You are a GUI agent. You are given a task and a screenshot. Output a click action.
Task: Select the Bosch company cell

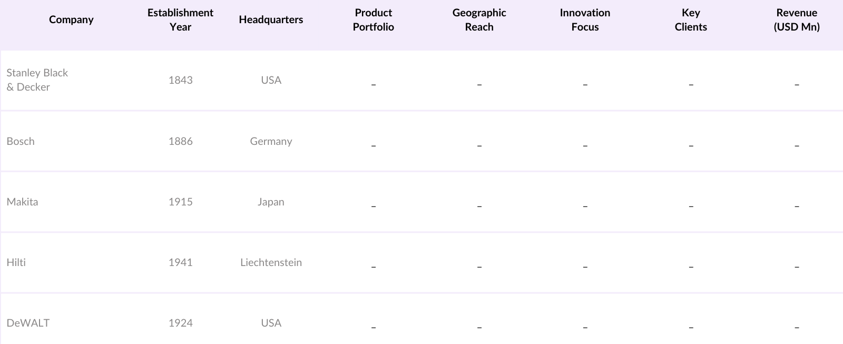(21, 141)
